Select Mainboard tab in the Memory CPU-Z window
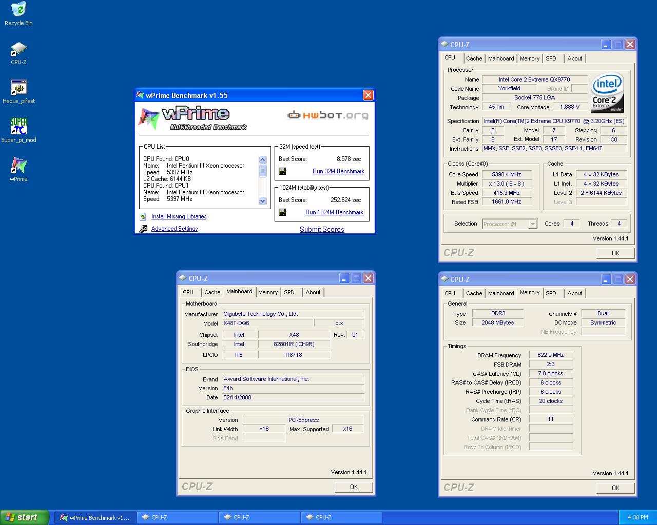 pos(501,293)
